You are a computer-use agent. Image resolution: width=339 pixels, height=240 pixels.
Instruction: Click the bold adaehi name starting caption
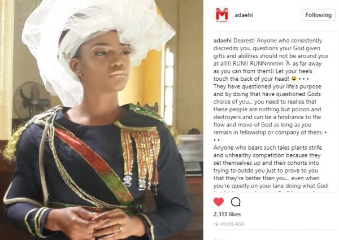223,41
